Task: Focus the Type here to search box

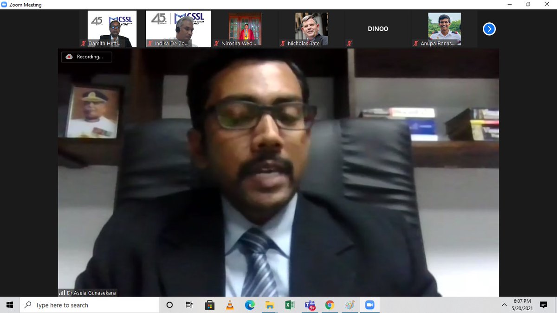Action: 90,305
